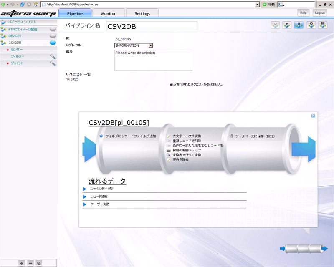Click the first pipeline toolbar icon left of play
The width and height of the screenshot is (334, 267).
pyautogui.click(x=275, y=25)
